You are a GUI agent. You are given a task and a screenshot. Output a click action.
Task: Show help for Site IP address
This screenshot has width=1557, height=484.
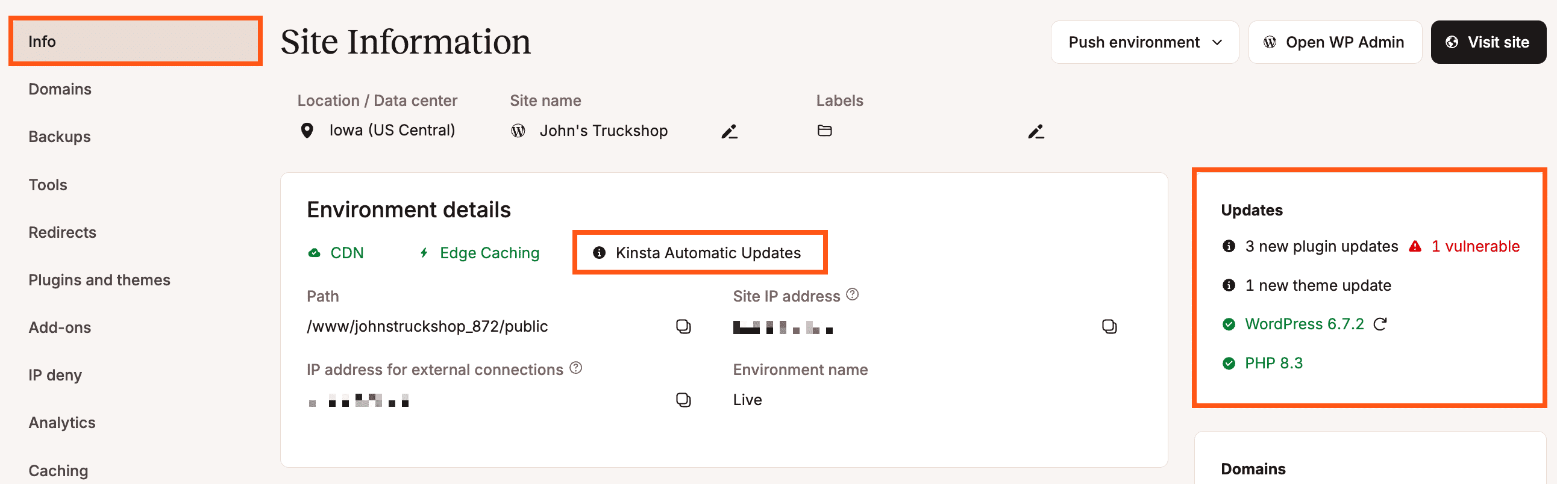coord(852,294)
